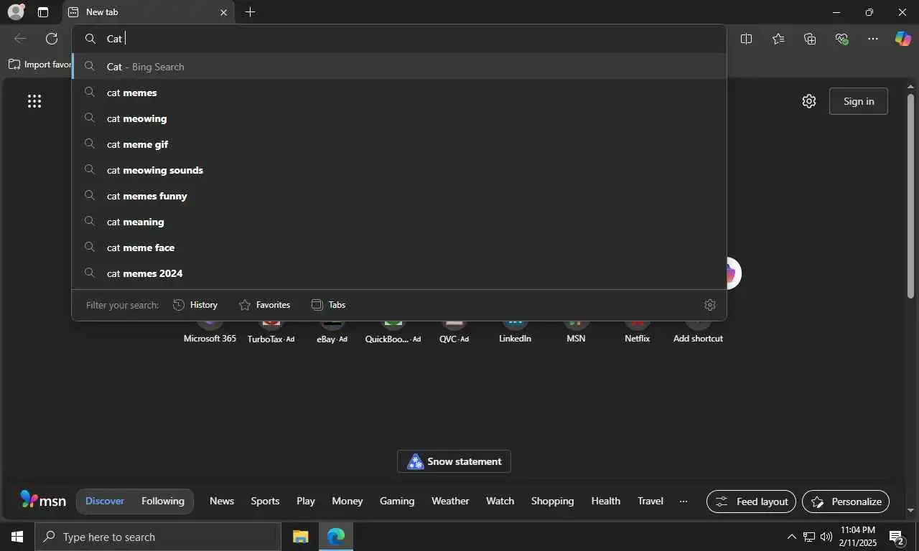Select the 'cat meme gif' suggestion
This screenshot has width=919, height=551.
tap(399, 144)
